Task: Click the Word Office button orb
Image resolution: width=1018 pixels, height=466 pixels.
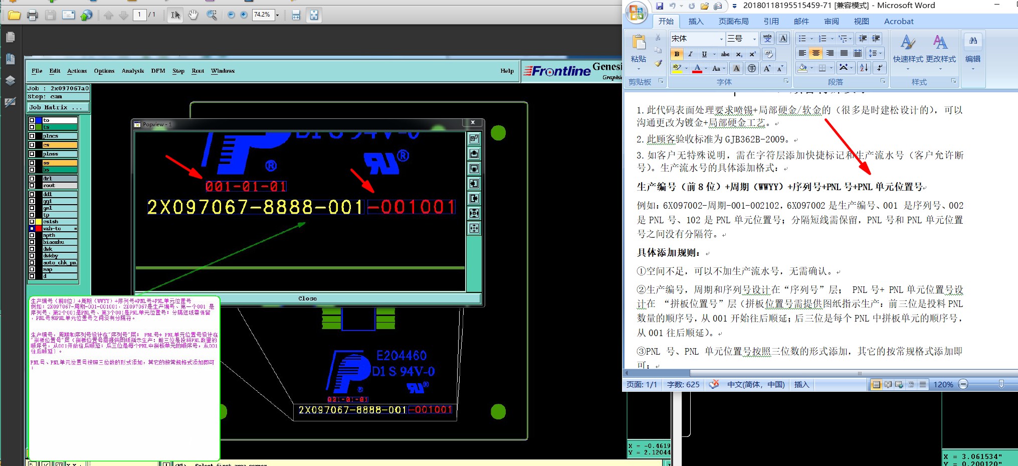Action: click(637, 13)
